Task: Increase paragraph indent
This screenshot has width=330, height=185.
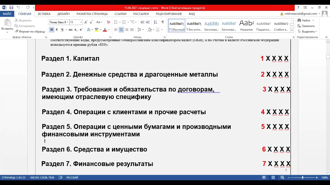Action: [148, 22]
